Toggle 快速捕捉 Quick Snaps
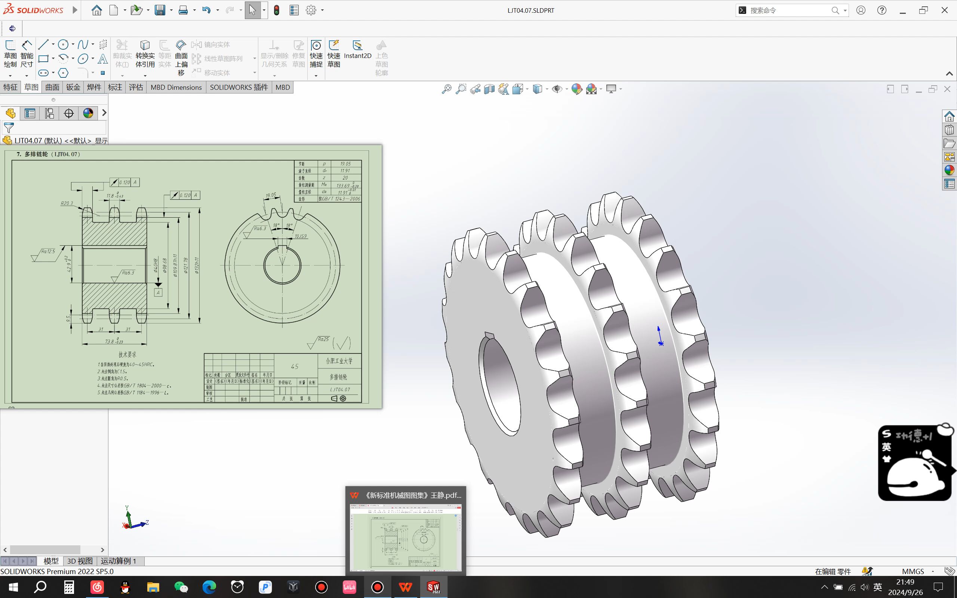Screen dimensions: 957x598 click(316, 54)
